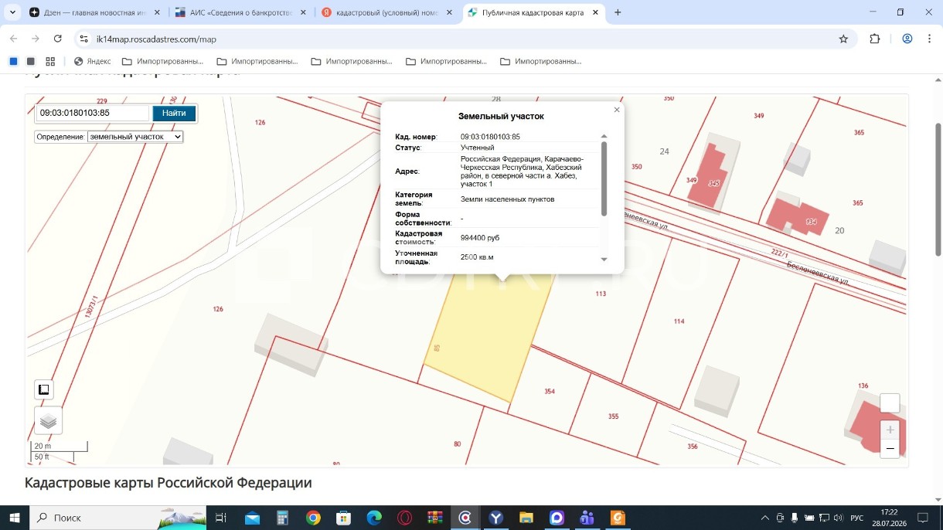The height and width of the screenshot is (530, 943).
Task: Reload the current page
Action: tap(57, 39)
